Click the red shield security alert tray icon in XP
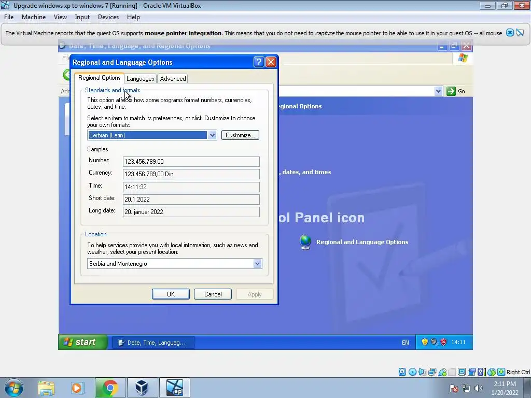This screenshot has width=531, height=398. 444,342
